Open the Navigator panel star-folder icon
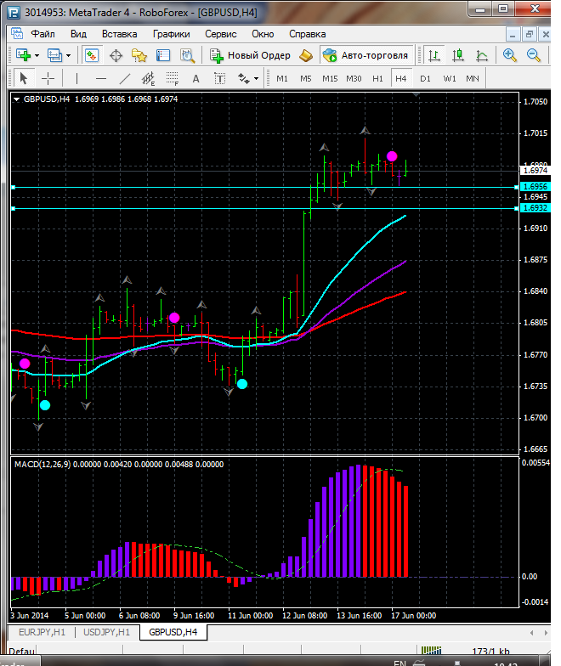 click(x=139, y=55)
